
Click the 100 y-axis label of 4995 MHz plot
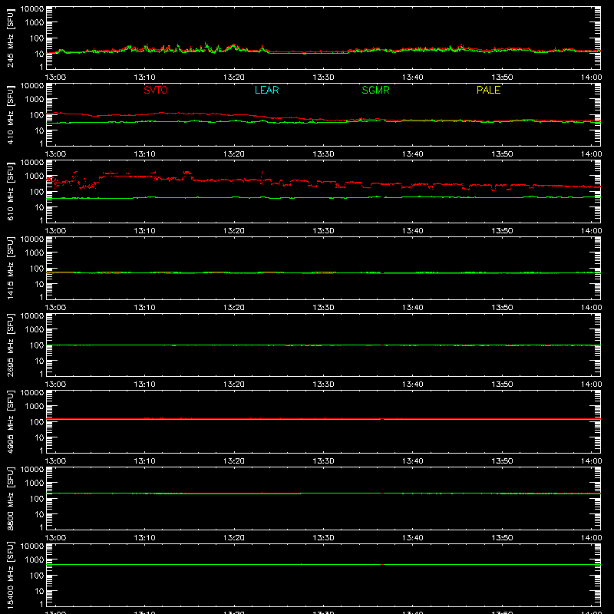tap(37, 422)
